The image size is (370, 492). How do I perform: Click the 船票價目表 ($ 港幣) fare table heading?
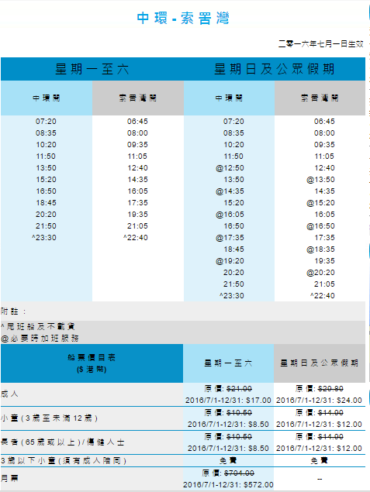pyautogui.click(x=92, y=363)
